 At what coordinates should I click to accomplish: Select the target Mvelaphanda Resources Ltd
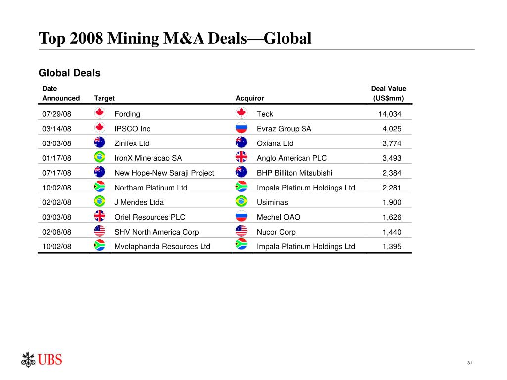pos(162,247)
